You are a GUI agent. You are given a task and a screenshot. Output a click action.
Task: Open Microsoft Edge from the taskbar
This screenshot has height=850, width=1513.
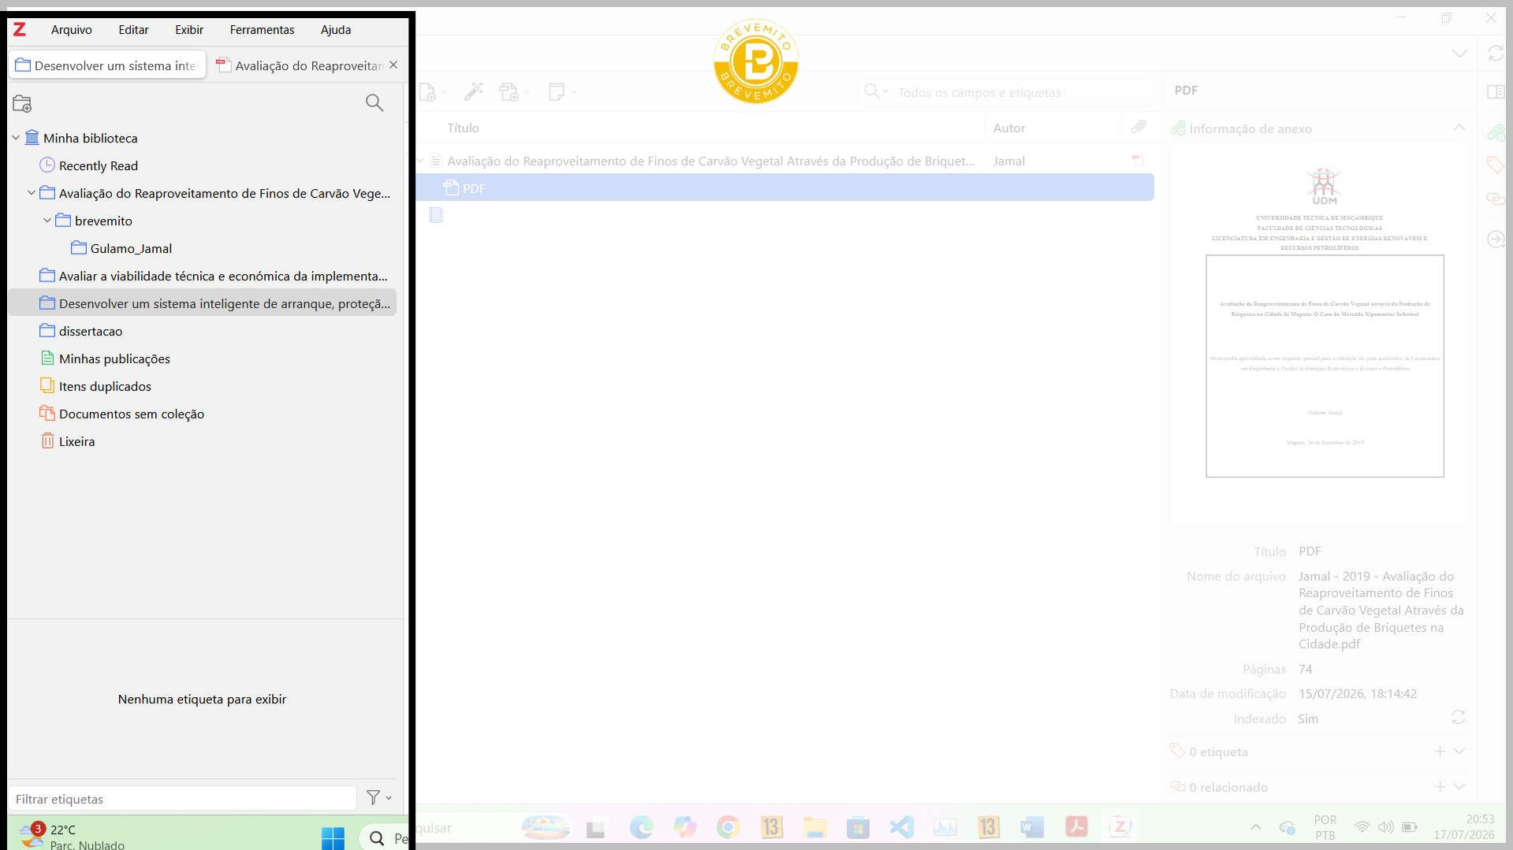[x=641, y=827]
